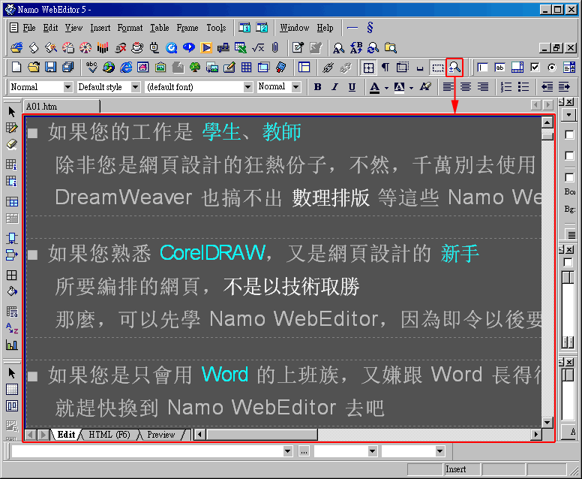Click the sort A-Z icon in left sidebar

point(11,329)
